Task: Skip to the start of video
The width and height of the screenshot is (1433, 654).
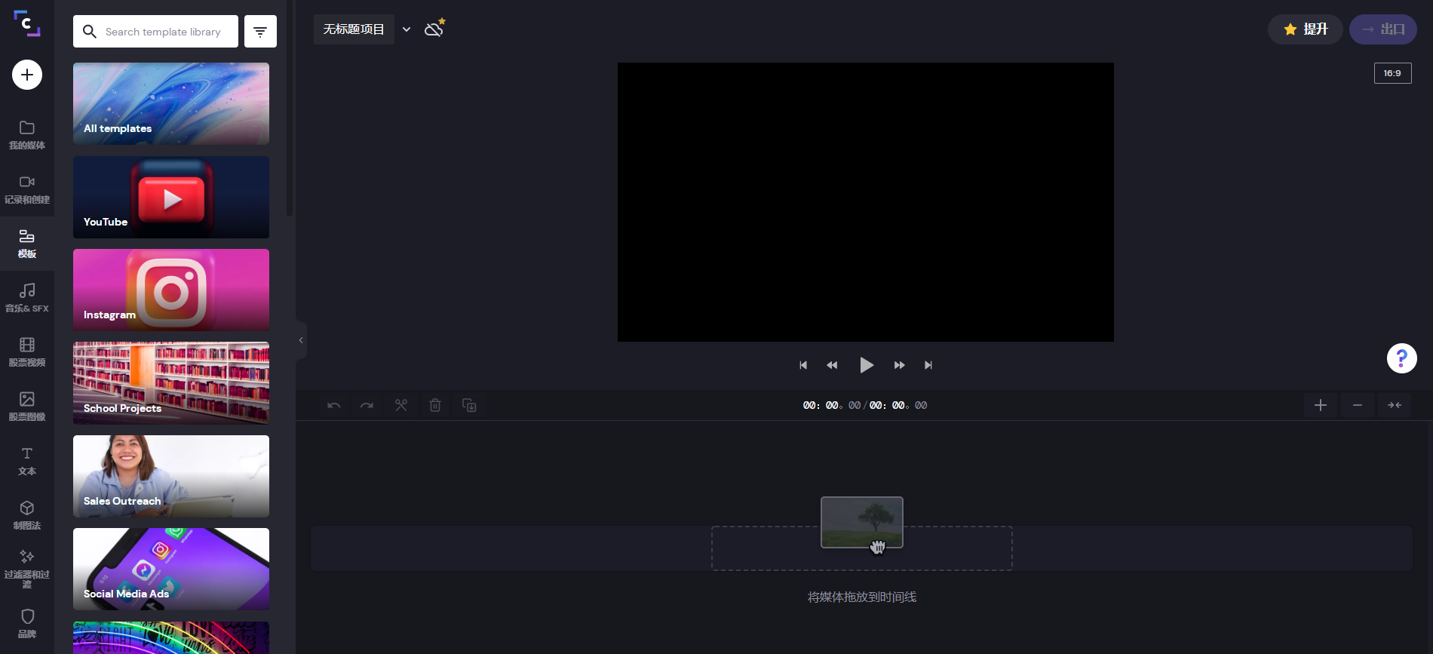Action: click(x=803, y=365)
